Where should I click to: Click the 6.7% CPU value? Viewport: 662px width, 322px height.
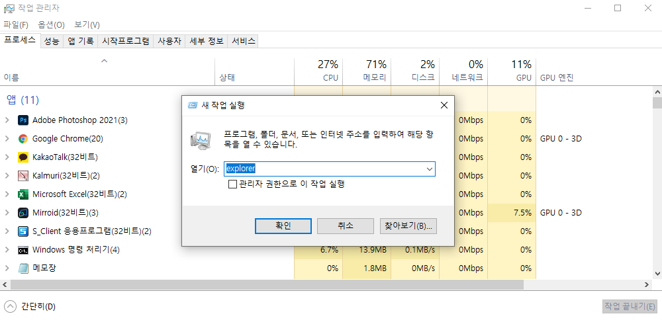[x=329, y=250]
